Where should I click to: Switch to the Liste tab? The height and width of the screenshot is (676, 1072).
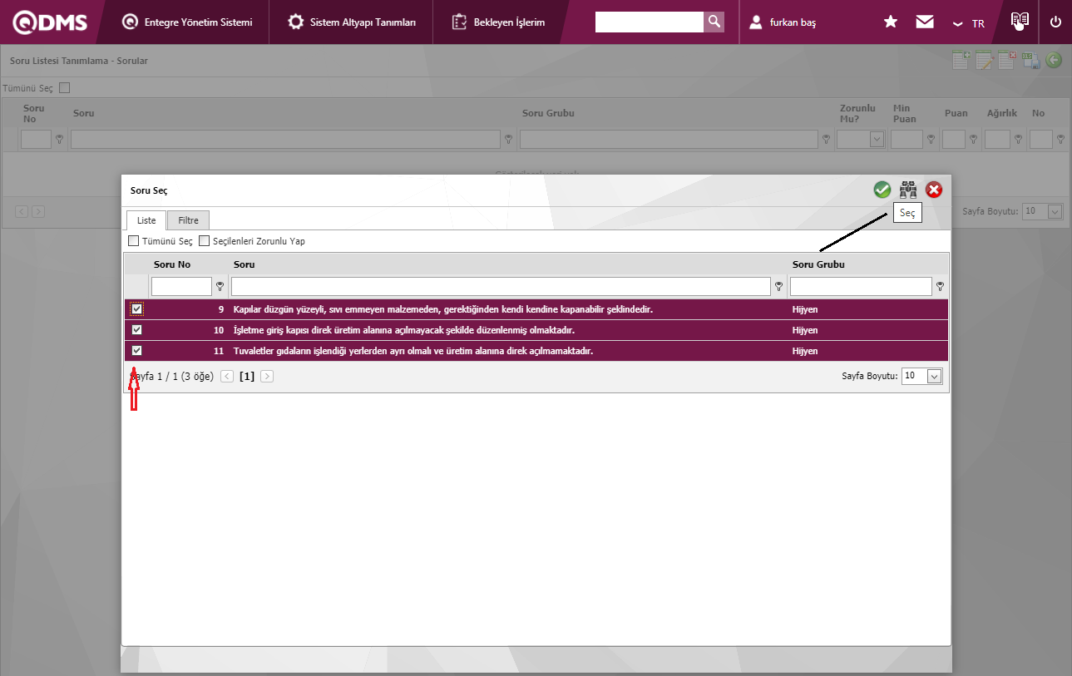point(146,220)
